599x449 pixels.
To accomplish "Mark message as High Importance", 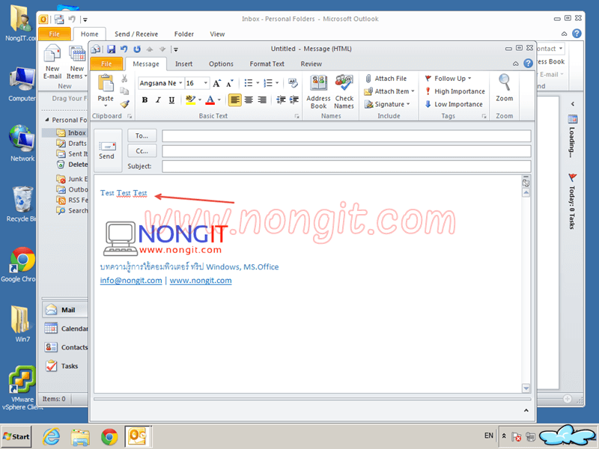I will (x=454, y=91).
